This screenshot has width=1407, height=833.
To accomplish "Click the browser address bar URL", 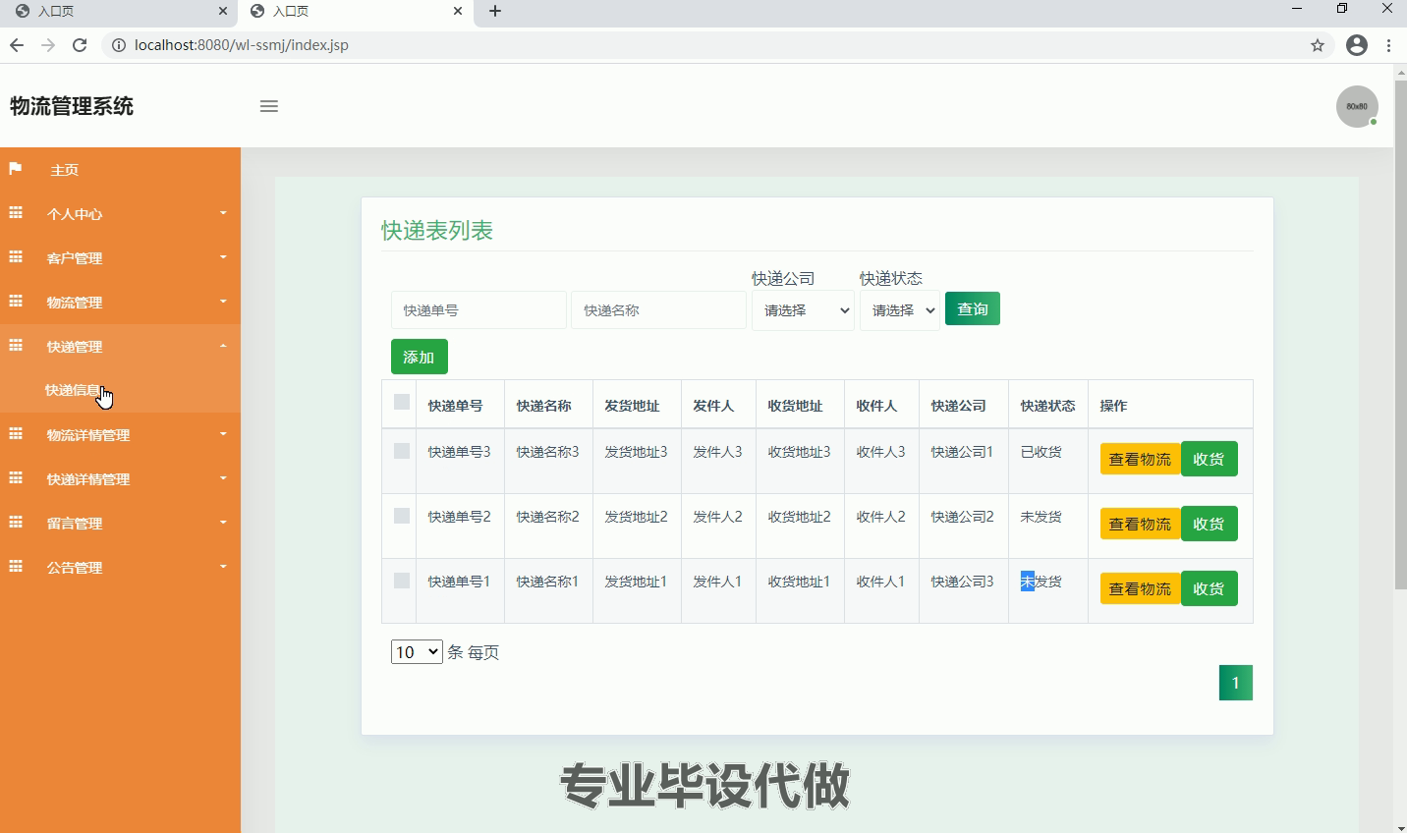I will pyautogui.click(x=242, y=45).
